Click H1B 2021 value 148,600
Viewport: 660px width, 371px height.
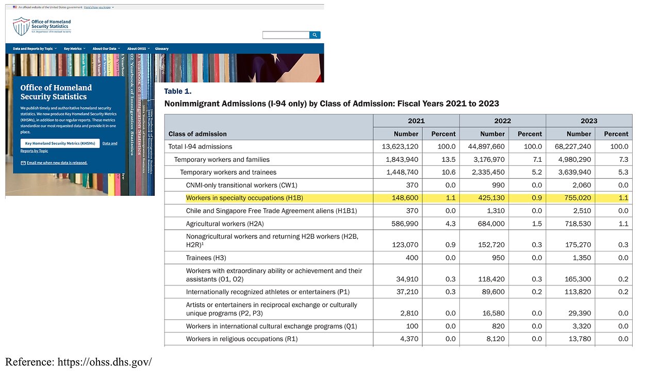pyautogui.click(x=406, y=198)
